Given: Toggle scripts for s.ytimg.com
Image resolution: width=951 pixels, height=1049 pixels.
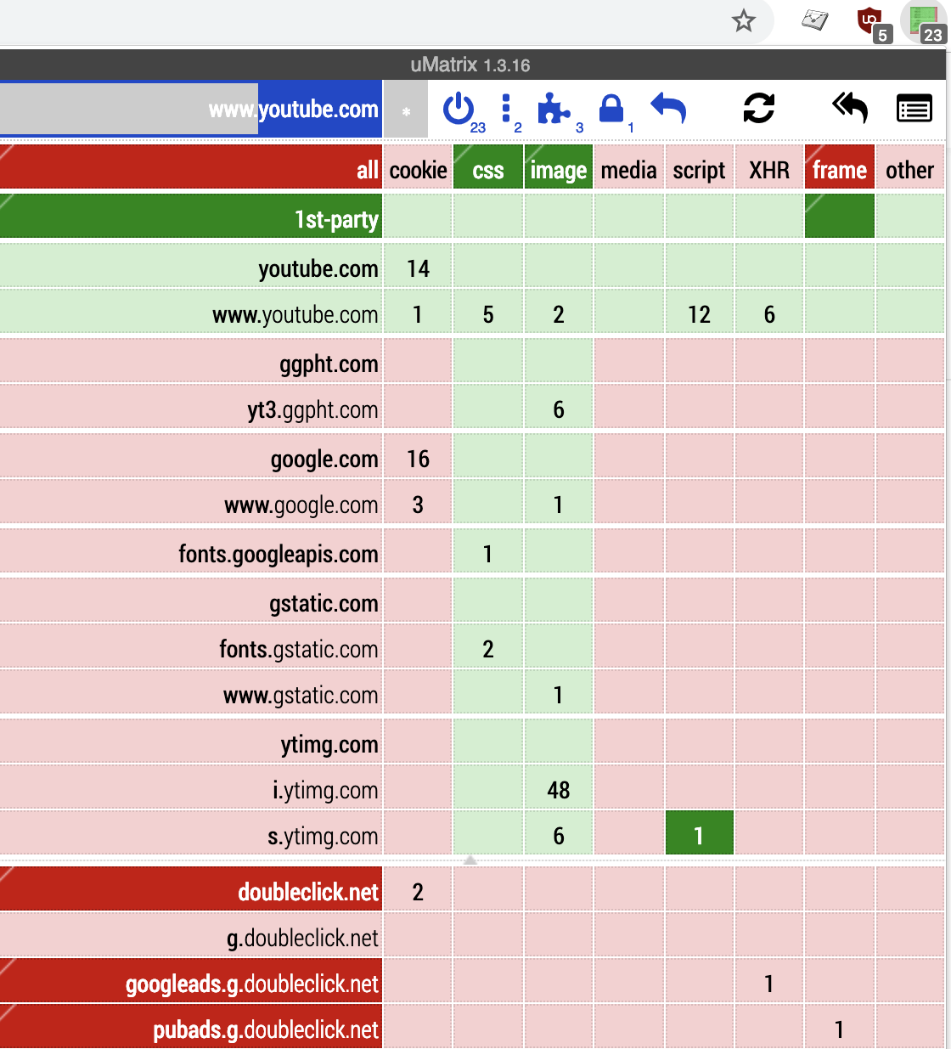Looking at the screenshot, I should click(699, 833).
